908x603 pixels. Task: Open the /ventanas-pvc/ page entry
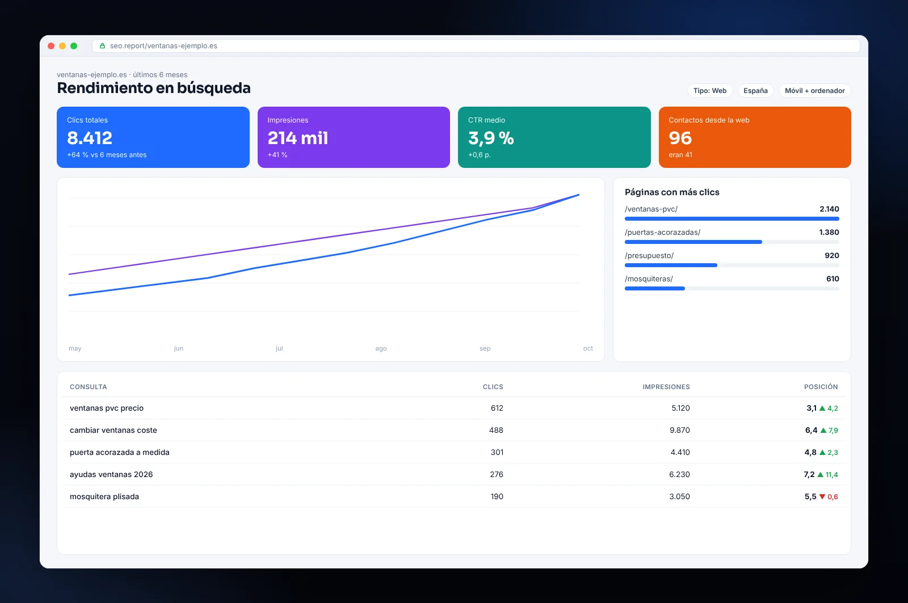651,209
